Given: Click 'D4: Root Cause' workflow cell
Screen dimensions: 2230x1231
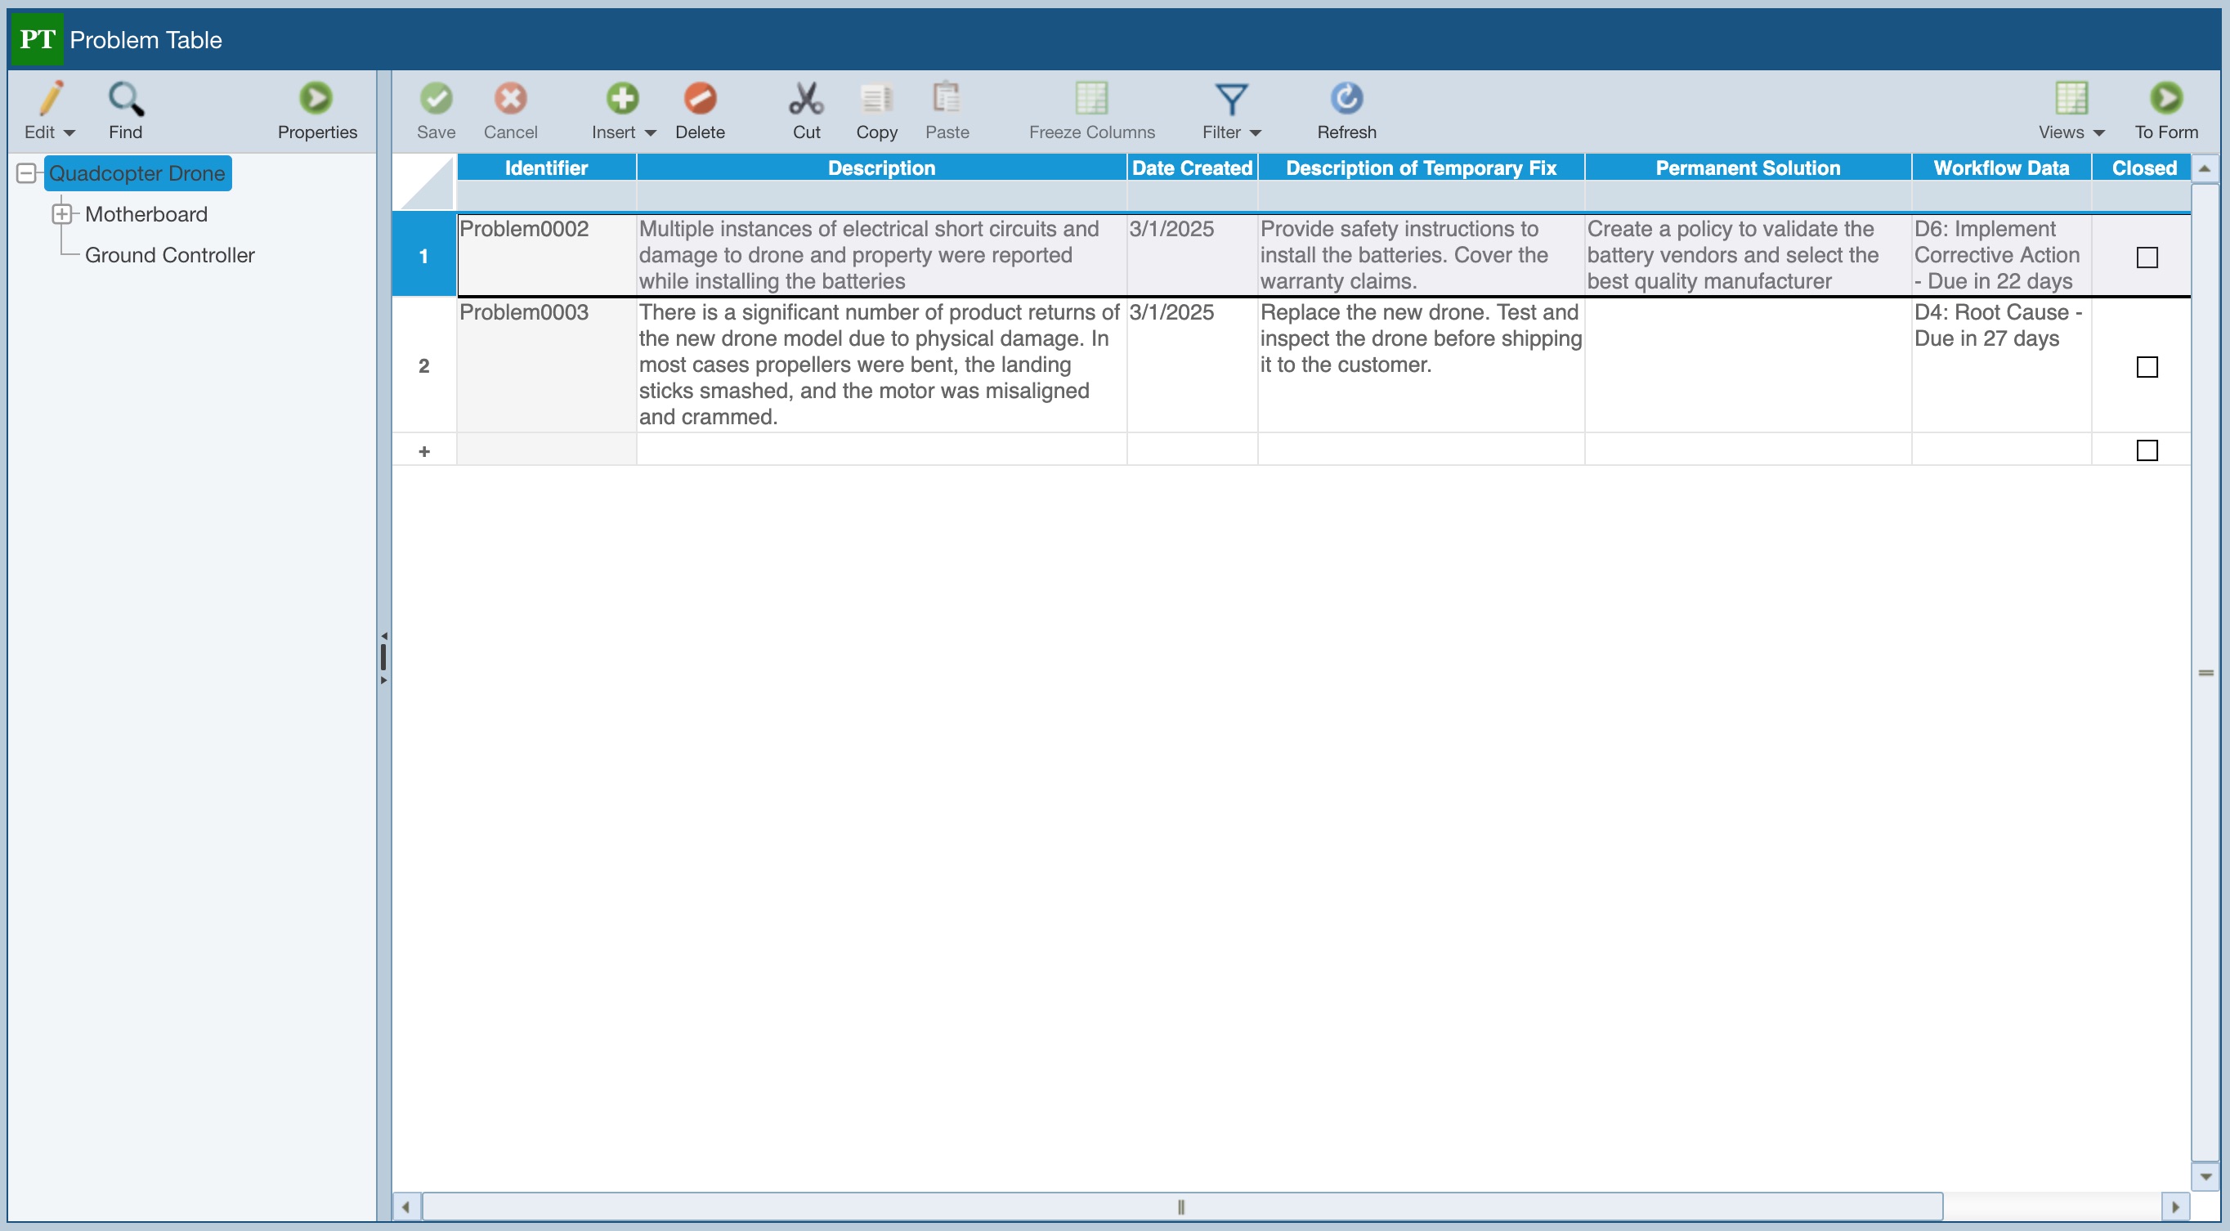Looking at the screenshot, I should coord(2001,365).
